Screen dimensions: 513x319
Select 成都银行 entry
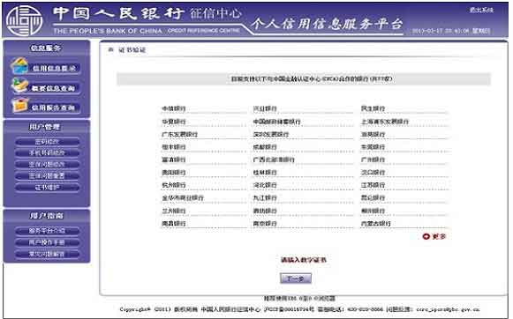pos(265,147)
